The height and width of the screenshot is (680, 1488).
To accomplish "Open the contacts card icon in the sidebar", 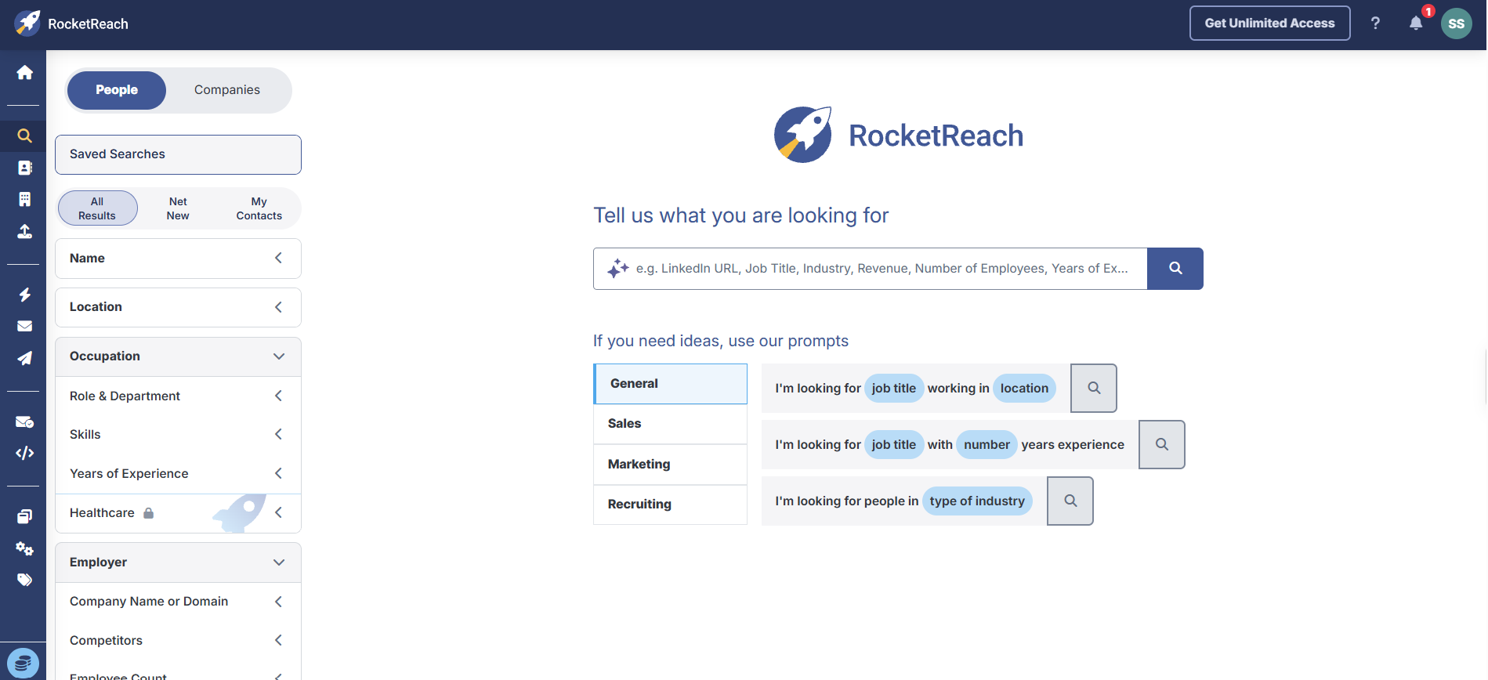I will coord(25,168).
